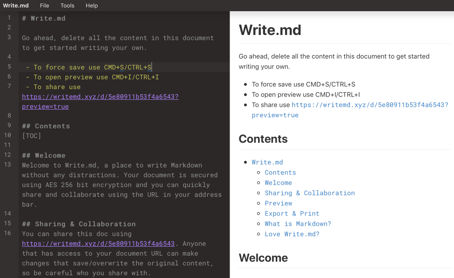Jump to Contents in preview table of contents
The width and height of the screenshot is (454, 278).
(280, 173)
